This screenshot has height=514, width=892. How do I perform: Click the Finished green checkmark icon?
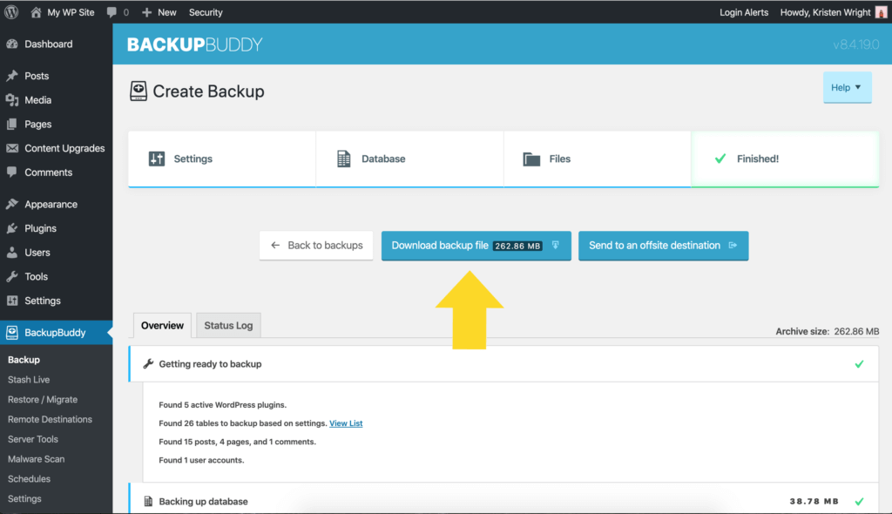(720, 159)
